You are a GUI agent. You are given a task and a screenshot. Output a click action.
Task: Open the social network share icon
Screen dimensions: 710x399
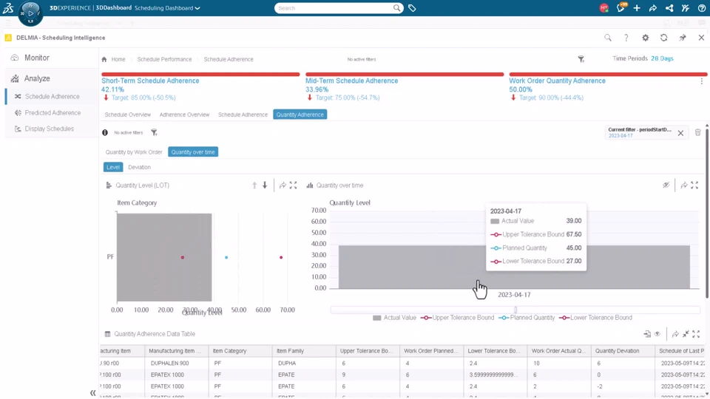coord(669,8)
